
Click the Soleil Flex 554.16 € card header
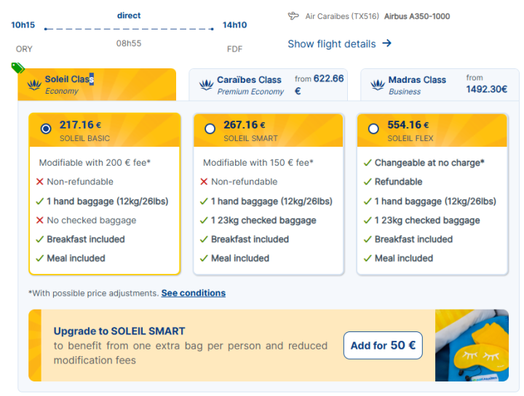coord(432,130)
